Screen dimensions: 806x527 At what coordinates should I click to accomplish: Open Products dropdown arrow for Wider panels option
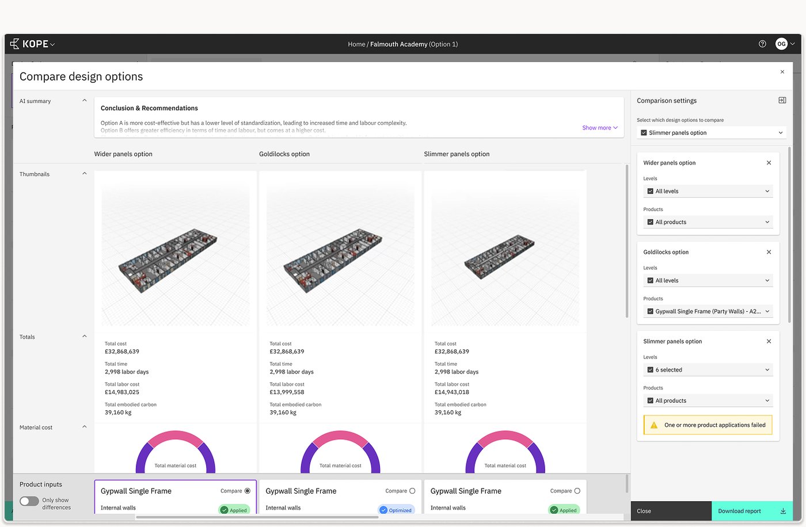coord(767,222)
